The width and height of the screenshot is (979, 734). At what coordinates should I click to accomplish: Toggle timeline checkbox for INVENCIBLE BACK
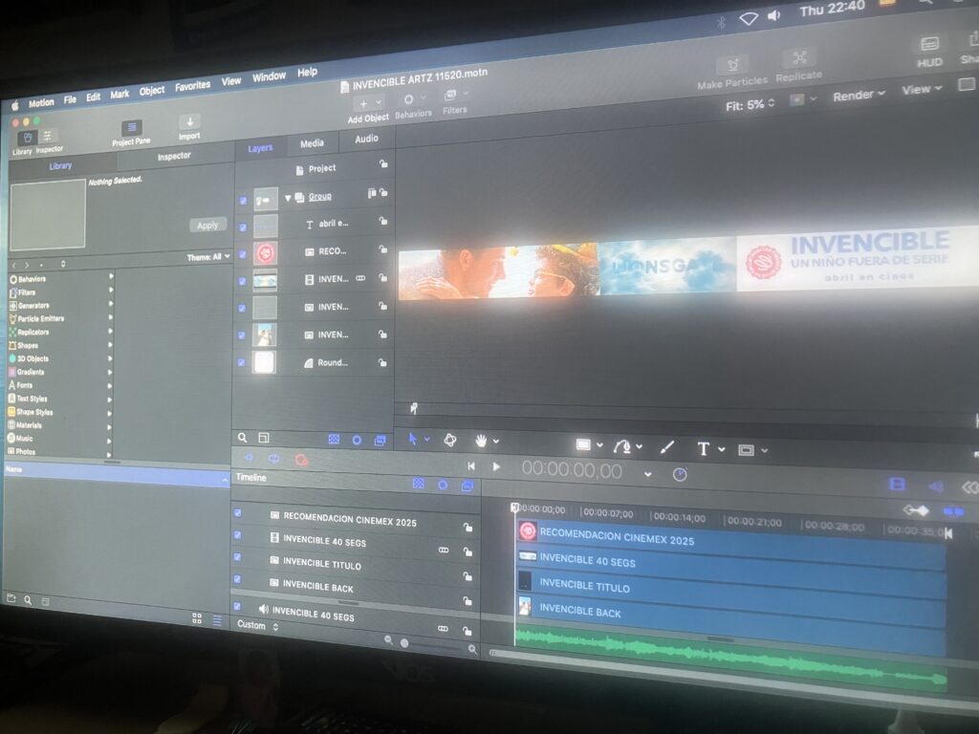[237, 579]
